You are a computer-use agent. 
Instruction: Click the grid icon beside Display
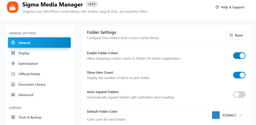pyautogui.click(x=13, y=53)
